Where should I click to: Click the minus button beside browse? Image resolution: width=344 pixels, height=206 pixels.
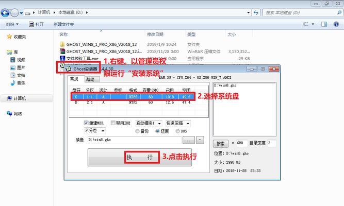pos(200,140)
